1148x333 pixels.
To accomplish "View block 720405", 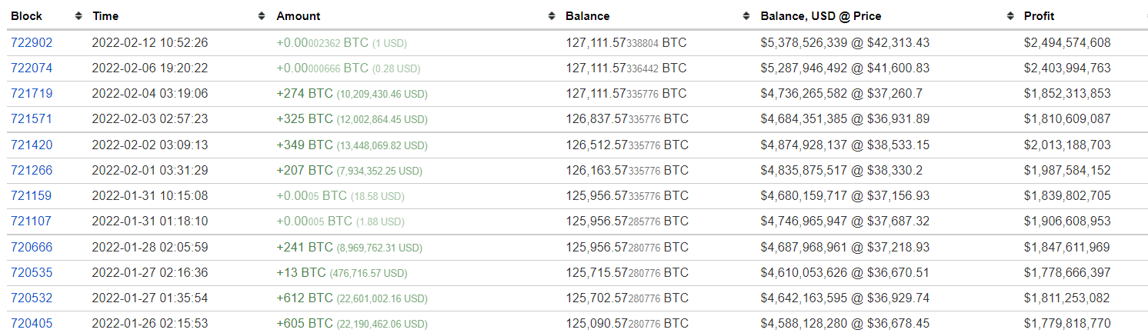I will coord(32,324).
